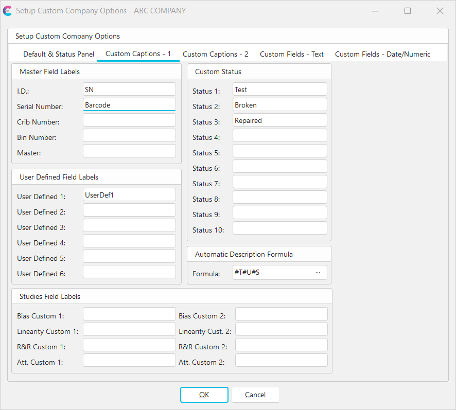456x410 pixels.
Task: Open the Custom Captions - 2 tab
Action: pos(215,54)
